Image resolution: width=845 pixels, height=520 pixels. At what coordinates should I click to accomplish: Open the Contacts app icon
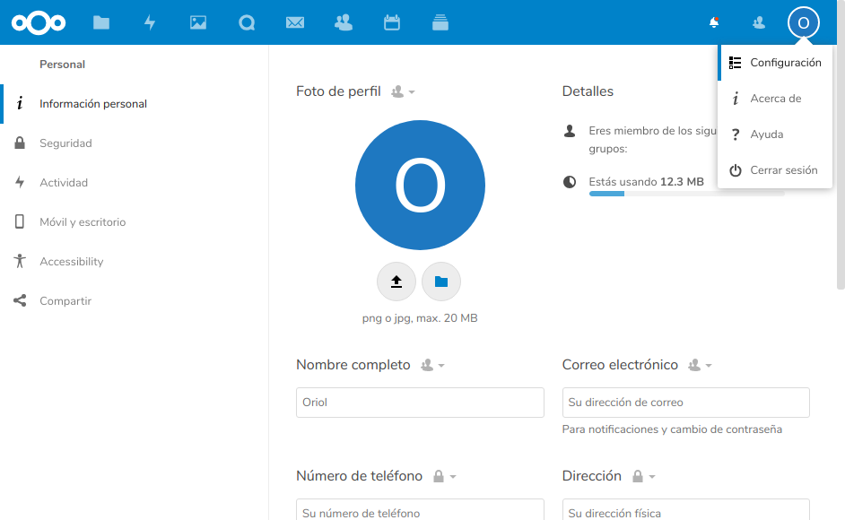344,22
